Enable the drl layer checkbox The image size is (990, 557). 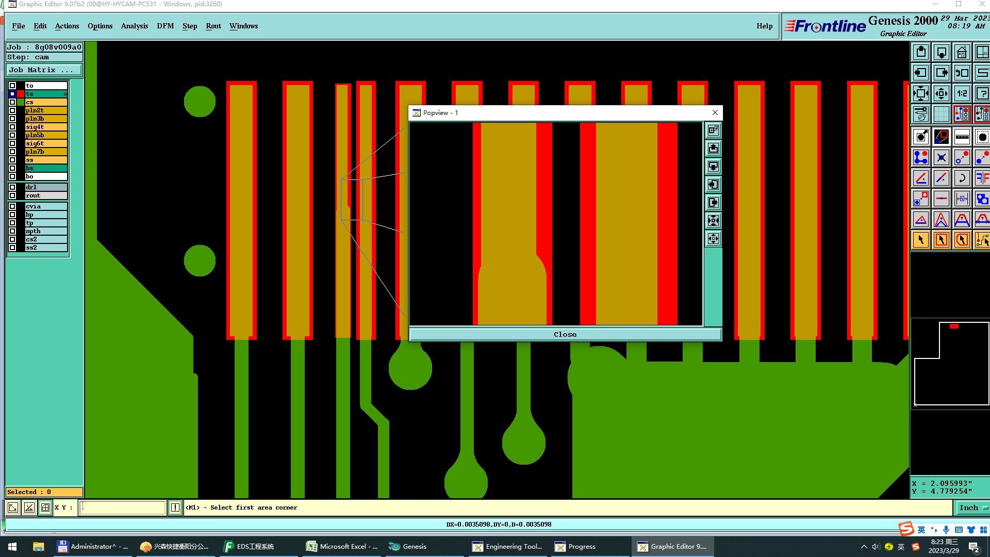click(x=12, y=187)
